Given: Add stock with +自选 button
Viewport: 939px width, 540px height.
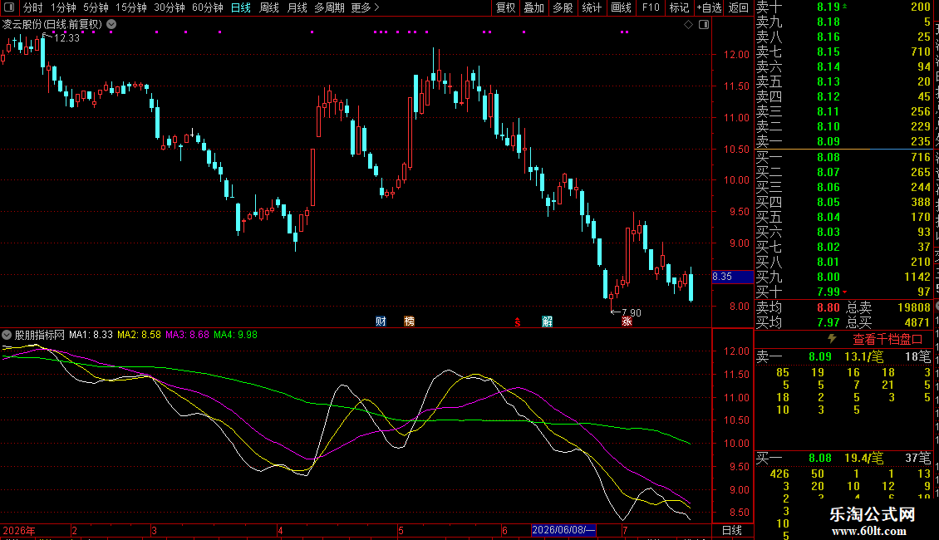Looking at the screenshot, I should coord(710,7).
